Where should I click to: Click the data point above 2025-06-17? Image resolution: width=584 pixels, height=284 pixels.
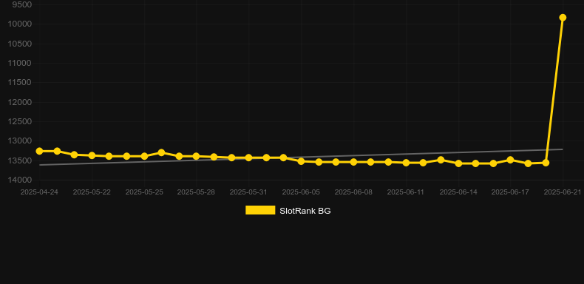click(510, 160)
